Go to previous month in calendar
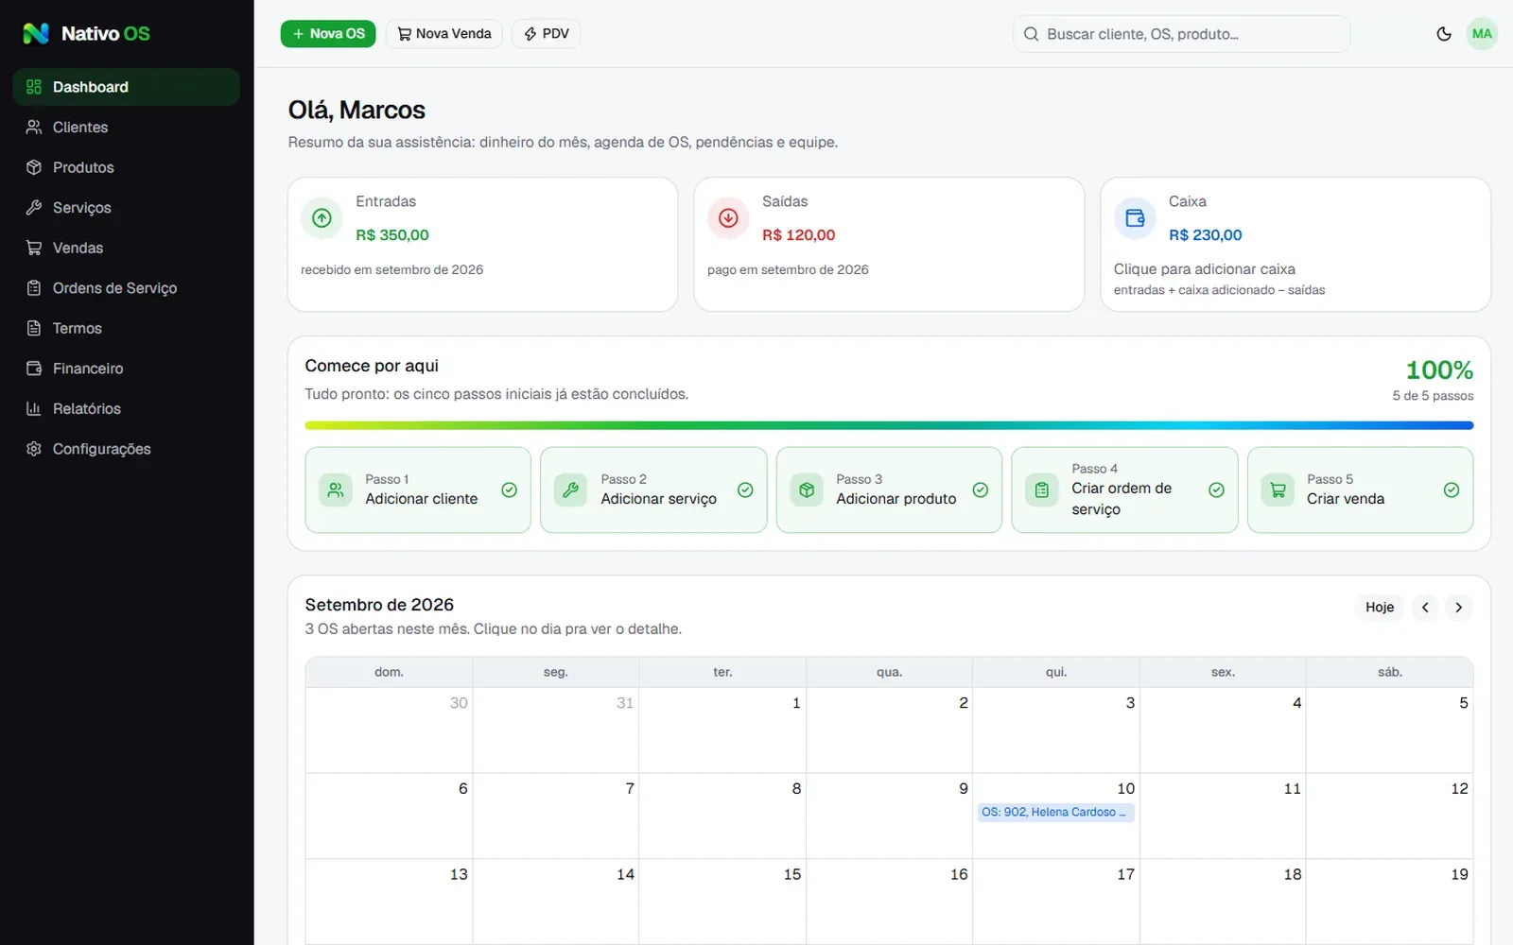1513x945 pixels. pyautogui.click(x=1425, y=607)
